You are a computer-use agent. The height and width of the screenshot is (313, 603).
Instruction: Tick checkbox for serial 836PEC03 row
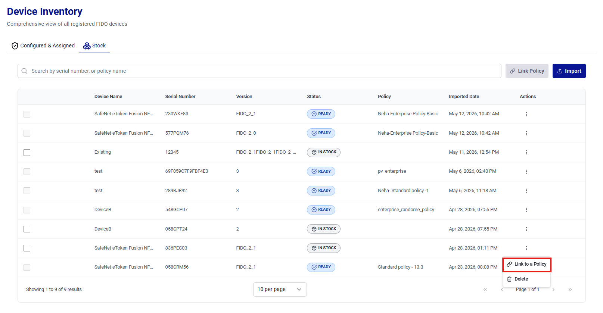coord(27,248)
